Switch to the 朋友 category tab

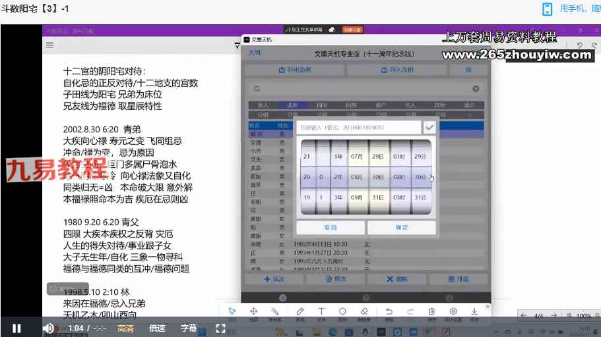coord(292,105)
